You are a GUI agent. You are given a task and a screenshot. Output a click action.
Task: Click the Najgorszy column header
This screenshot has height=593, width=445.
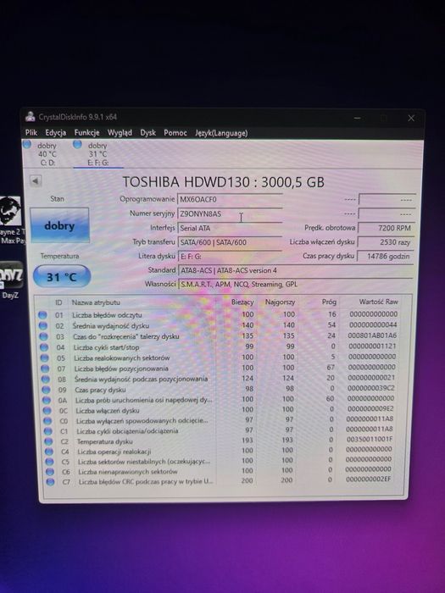280,302
